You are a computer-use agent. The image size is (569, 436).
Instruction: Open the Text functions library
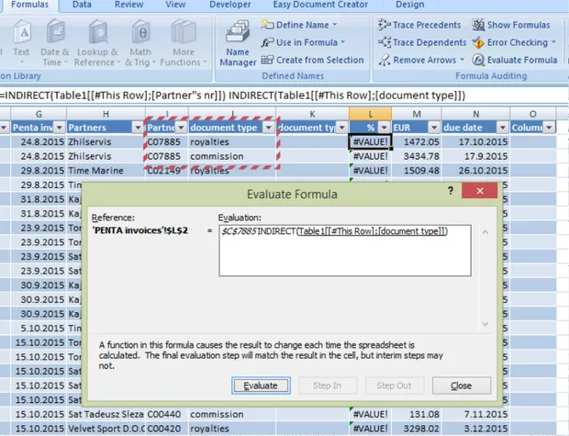click(21, 43)
